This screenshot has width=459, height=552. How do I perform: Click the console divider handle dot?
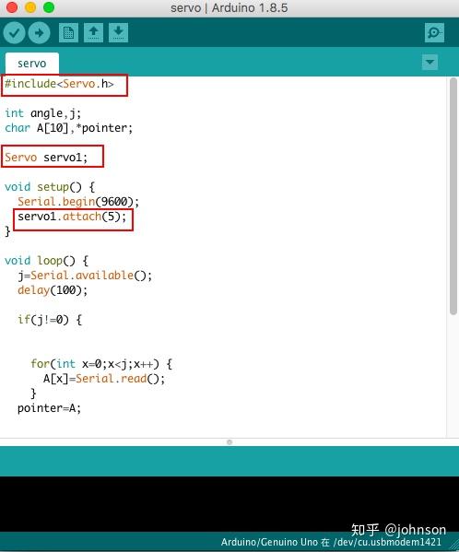tap(229, 442)
